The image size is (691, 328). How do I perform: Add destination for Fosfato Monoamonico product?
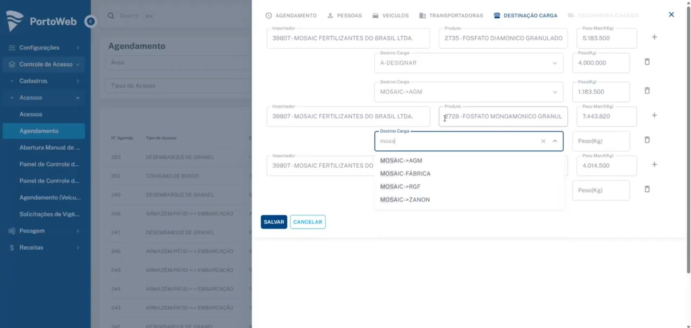point(654,115)
